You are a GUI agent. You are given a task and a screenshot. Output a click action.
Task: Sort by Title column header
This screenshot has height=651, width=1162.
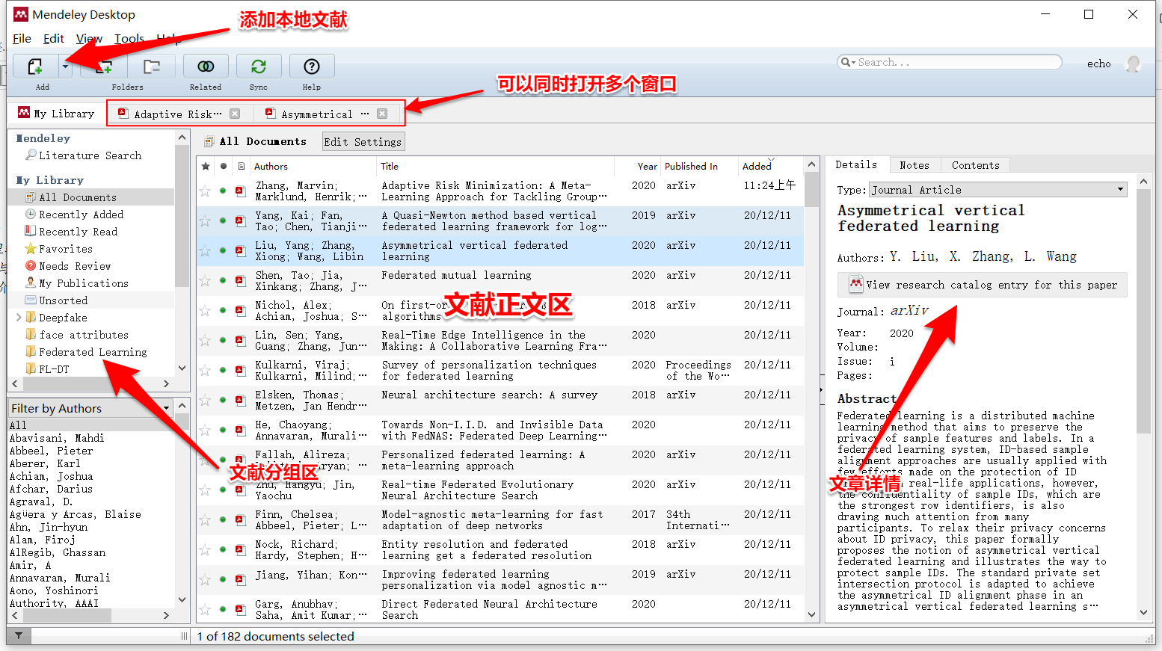coord(390,166)
